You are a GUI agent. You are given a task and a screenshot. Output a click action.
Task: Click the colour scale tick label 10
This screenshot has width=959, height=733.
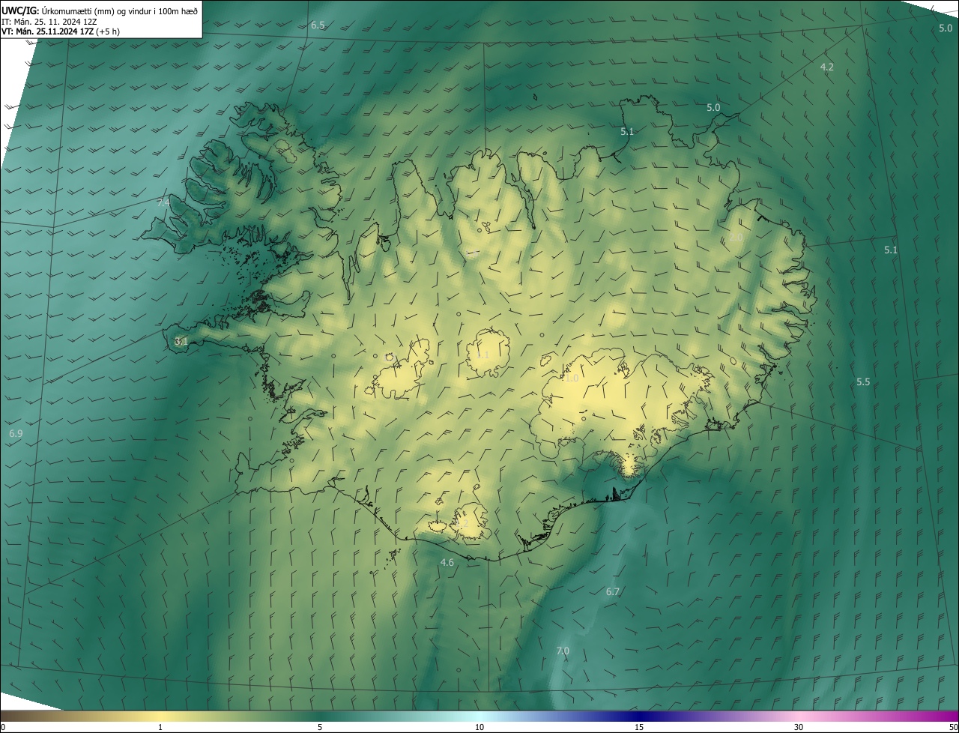click(479, 727)
